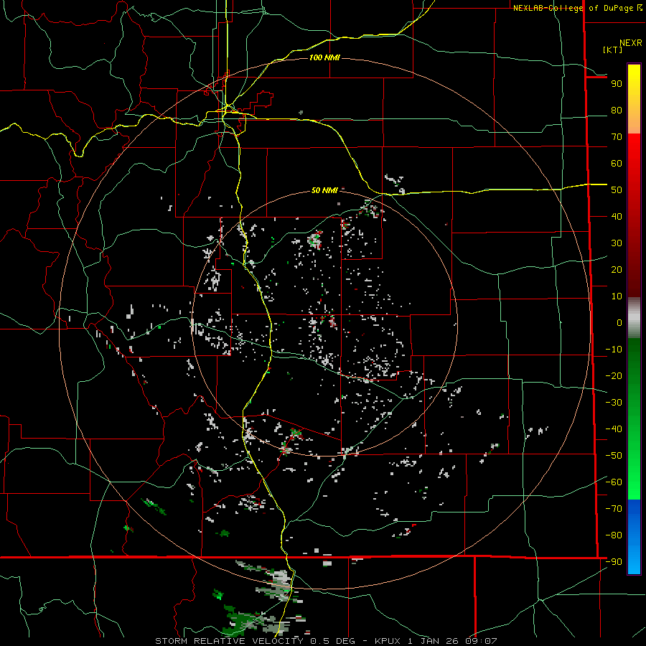The width and height of the screenshot is (646, 646).
Task: Click the "-10" value on velocity scale
Action: click(614, 350)
